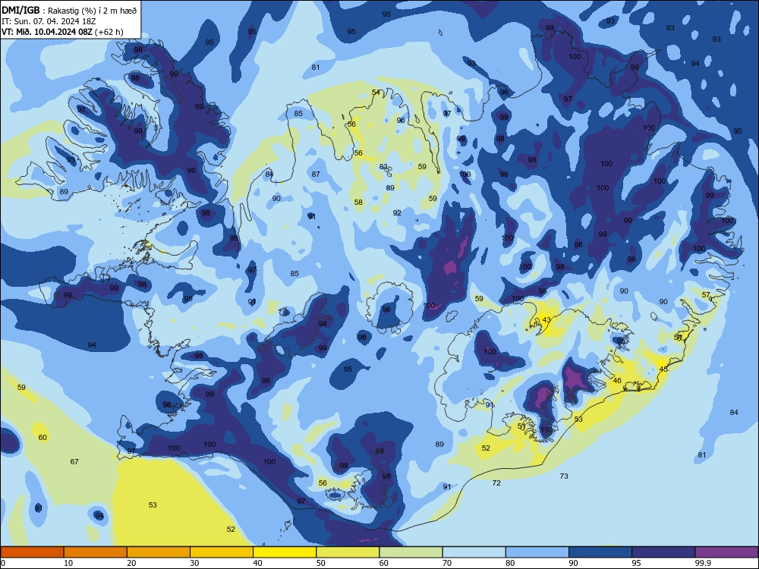Click the pale yellow 50–60 legend swatch
The image size is (759, 569).
348,552
